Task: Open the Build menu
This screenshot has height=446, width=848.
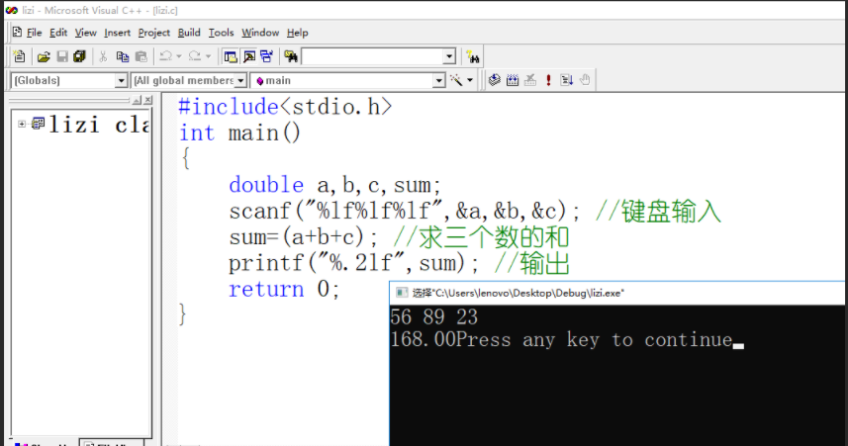Action: 189,33
